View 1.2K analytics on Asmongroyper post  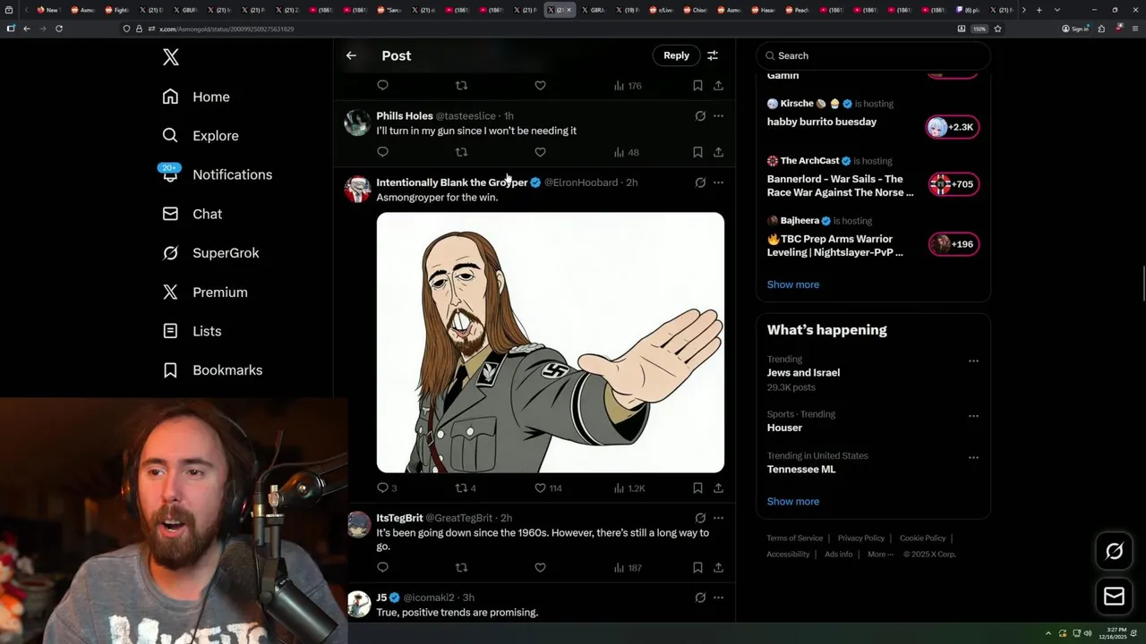point(629,488)
